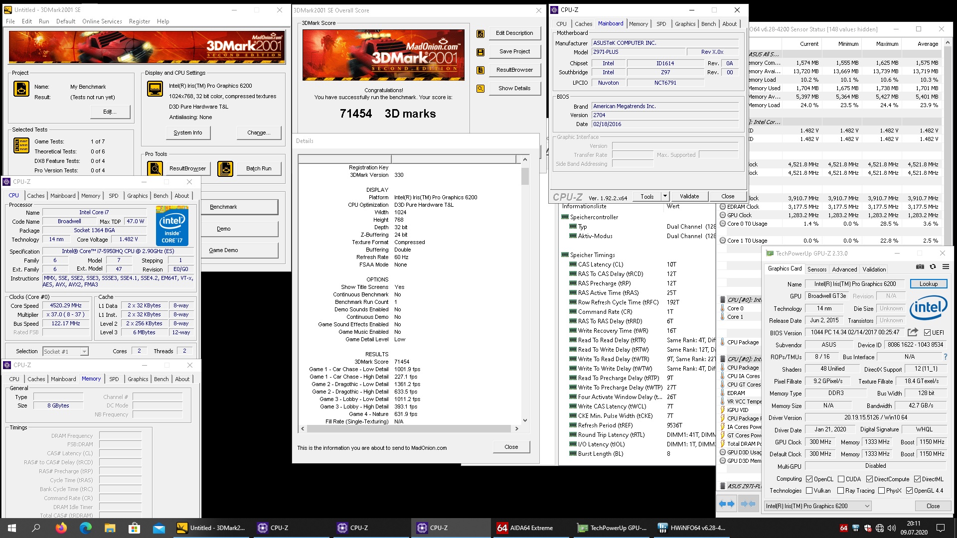Click the Batch Run icon in Pro Tools
This screenshot has height=538, width=957.
pos(225,168)
